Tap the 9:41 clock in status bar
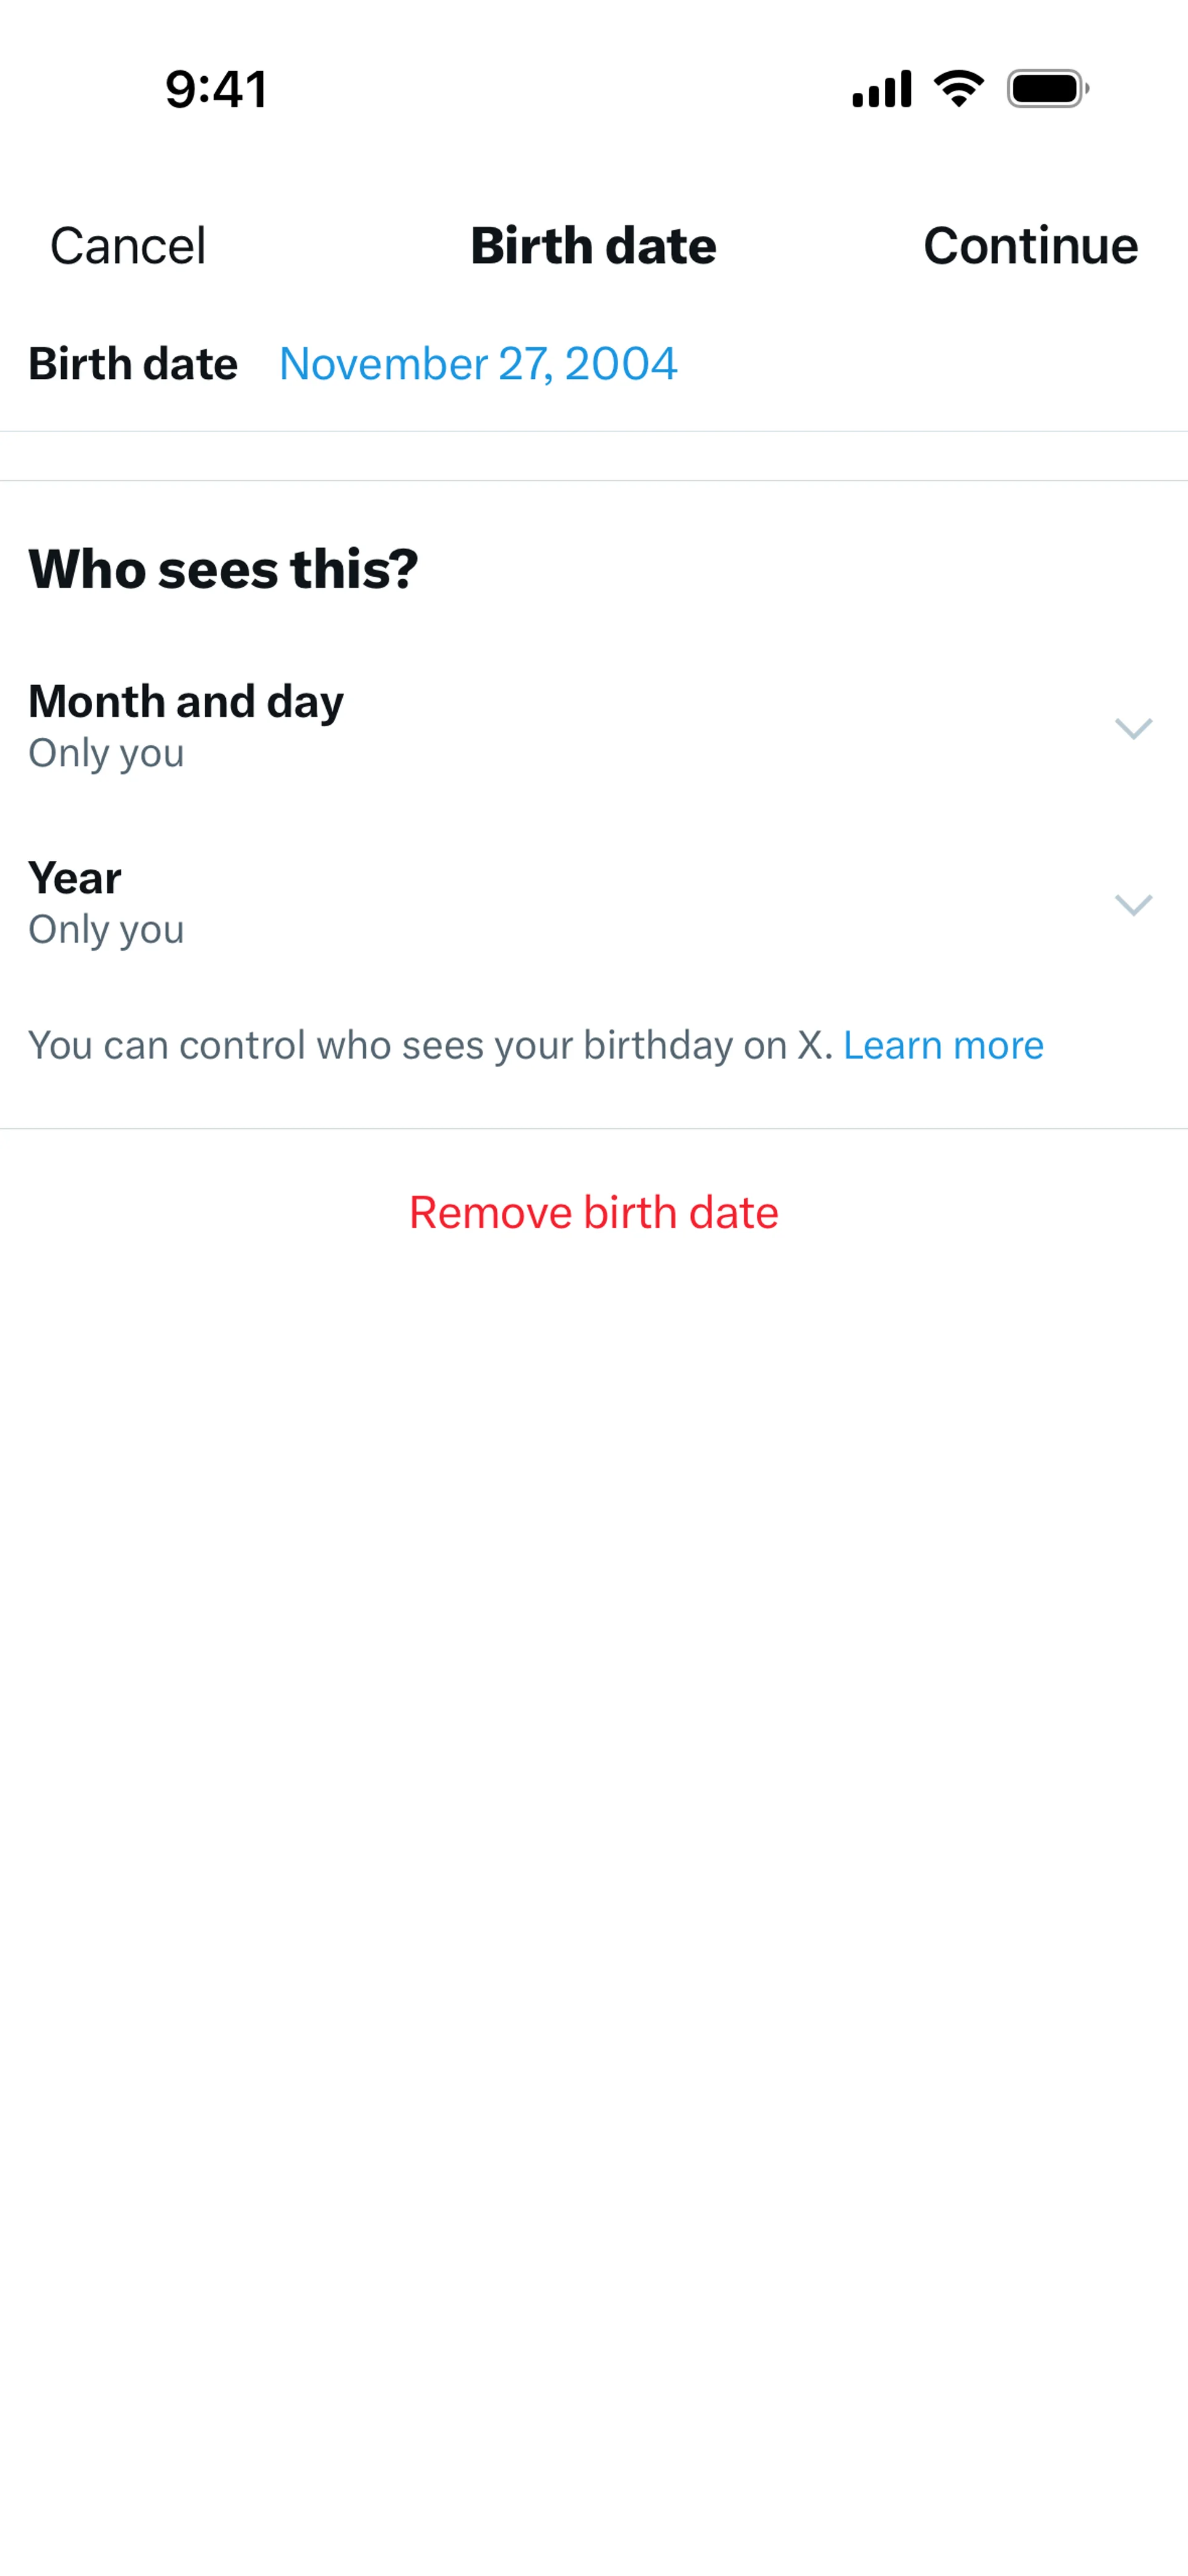 coord(216,90)
